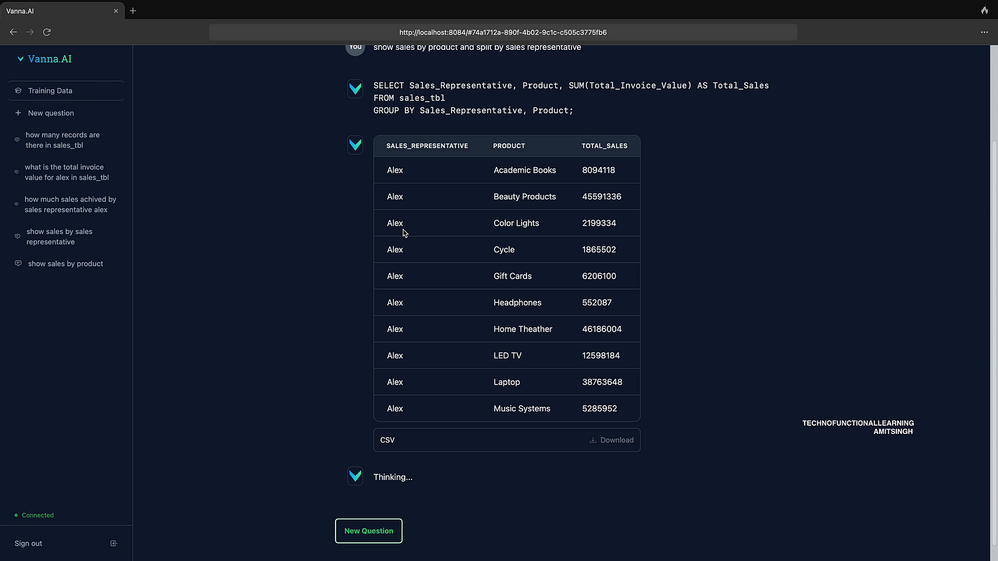Click the browser back arrow

coord(13,32)
